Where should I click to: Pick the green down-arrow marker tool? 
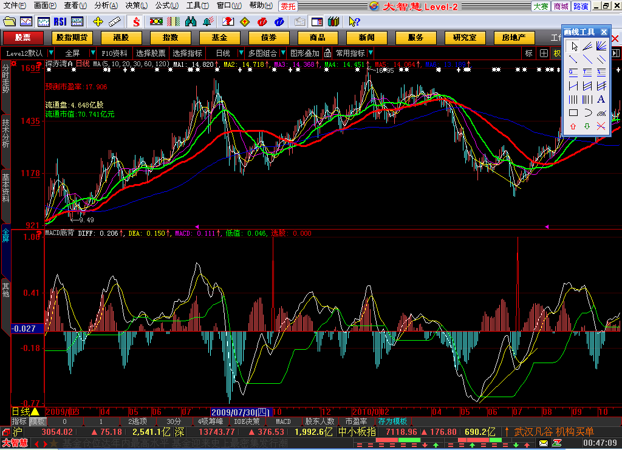587,126
